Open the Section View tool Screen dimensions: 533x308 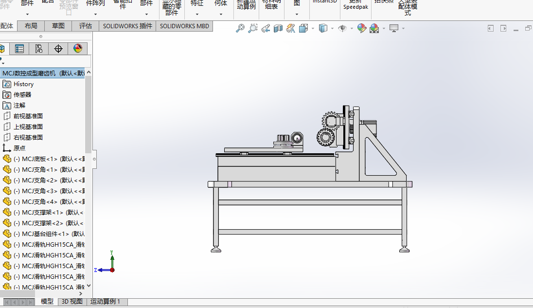(x=278, y=29)
